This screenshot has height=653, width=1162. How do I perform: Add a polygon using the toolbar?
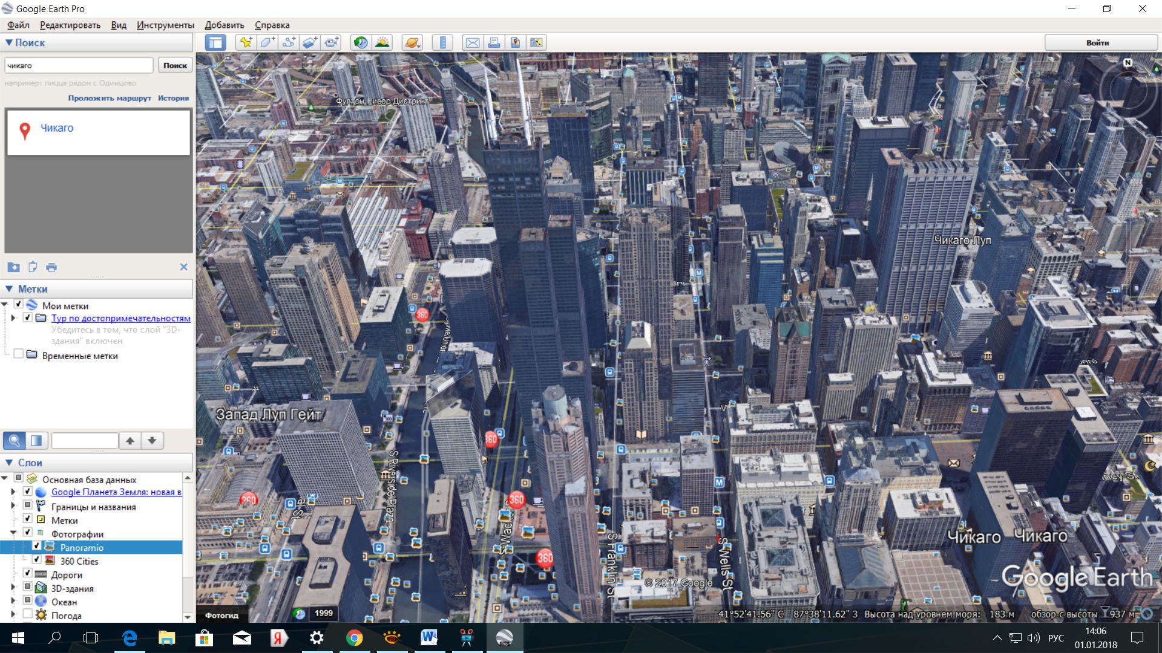pyautogui.click(x=267, y=42)
